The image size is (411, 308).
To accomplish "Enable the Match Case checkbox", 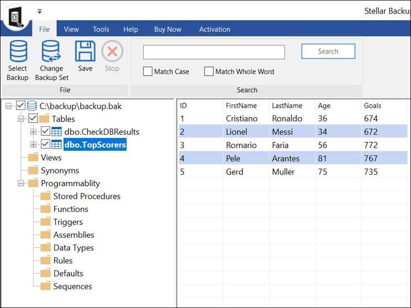I will [147, 71].
